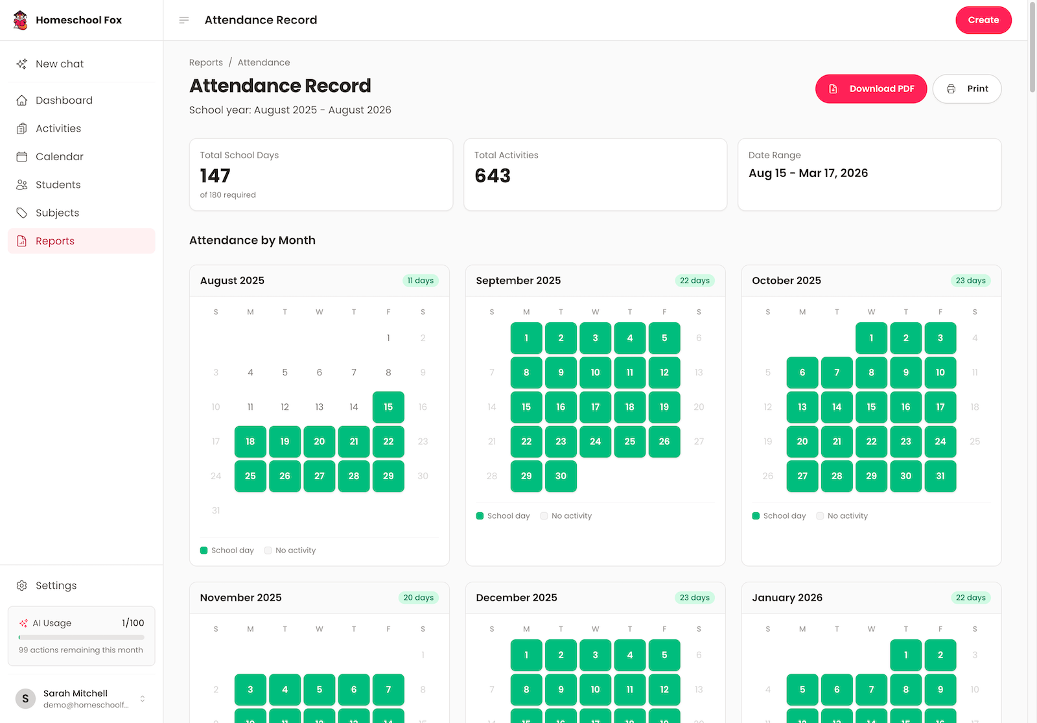Screen dimensions: 1037x723
Task: Click the AI Usage progress bar
Action: [x=82, y=637]
